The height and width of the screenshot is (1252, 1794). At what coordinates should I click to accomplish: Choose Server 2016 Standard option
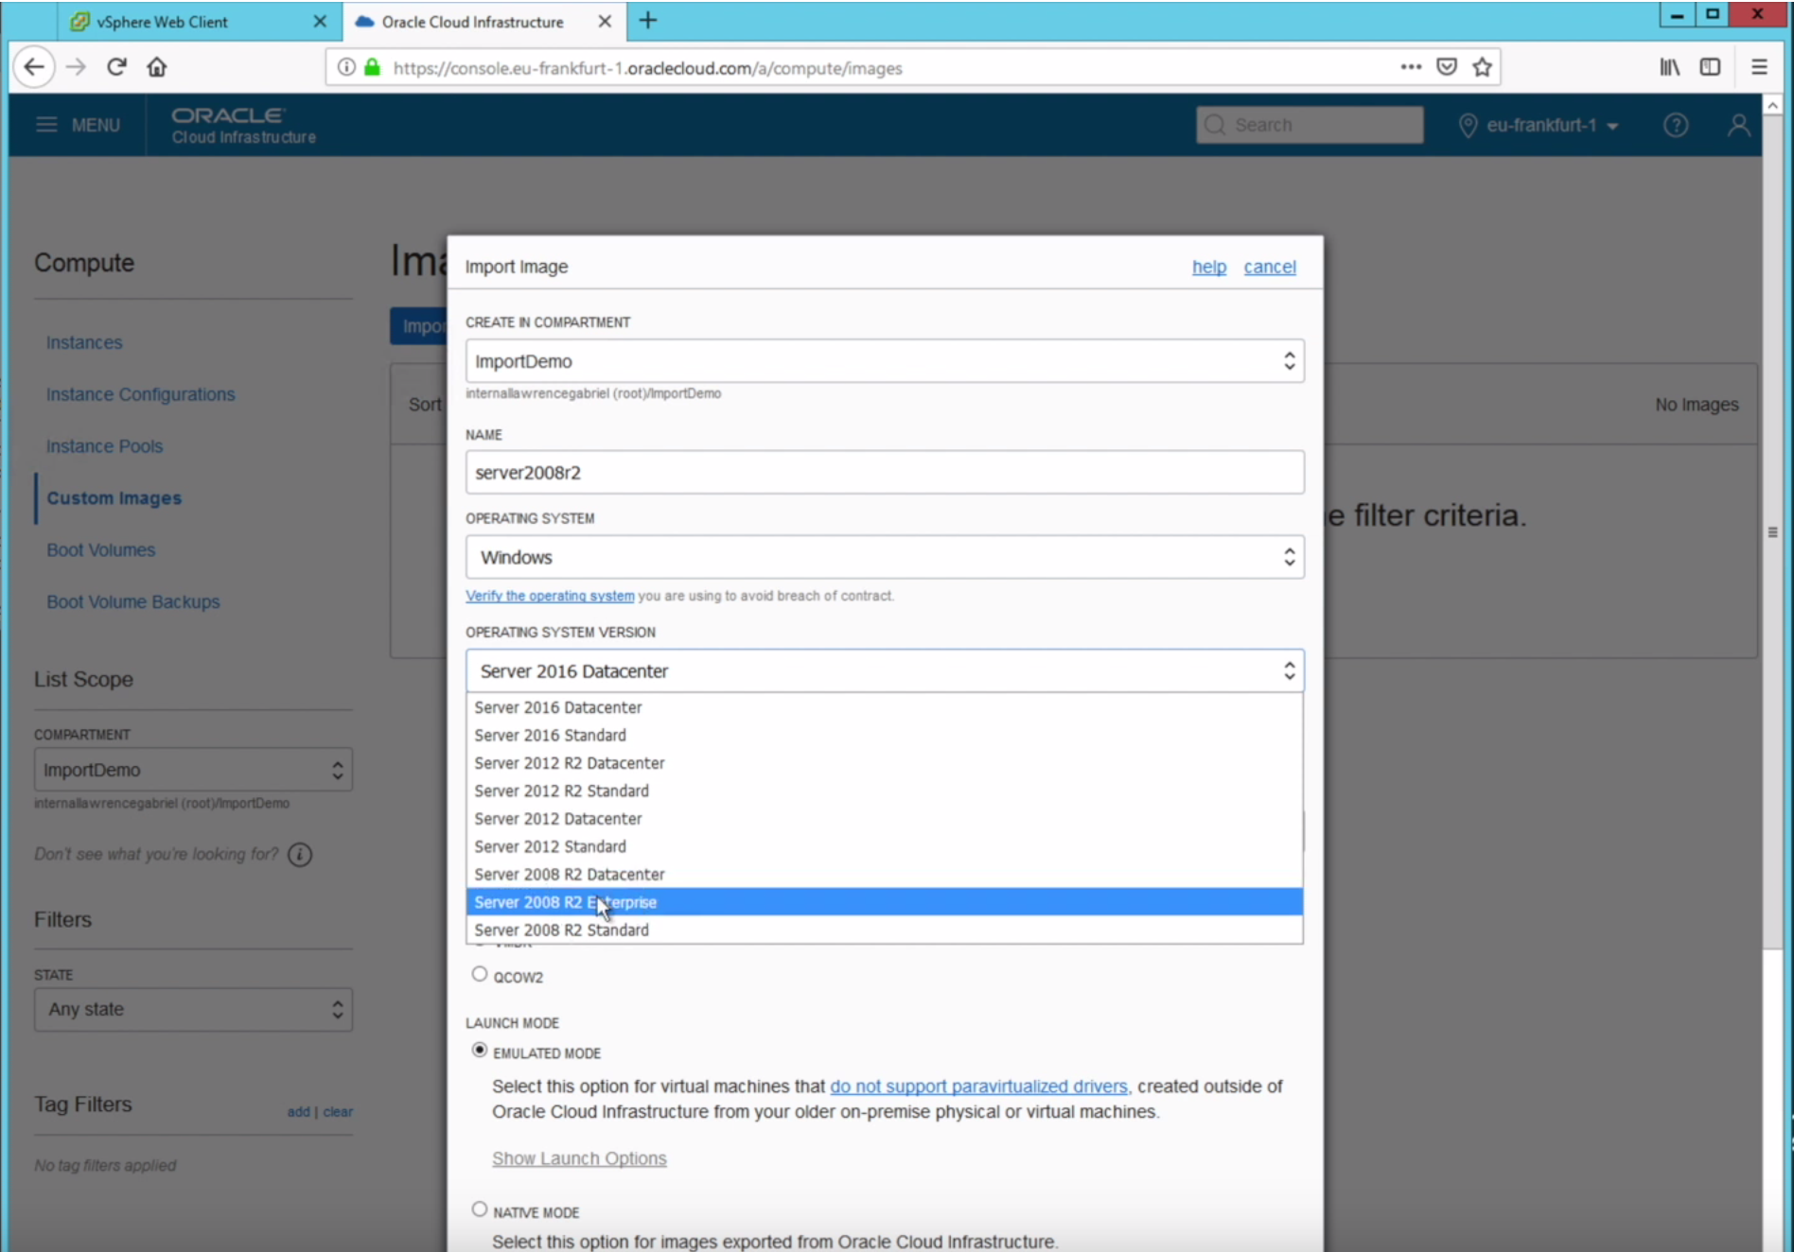point(885,735)
